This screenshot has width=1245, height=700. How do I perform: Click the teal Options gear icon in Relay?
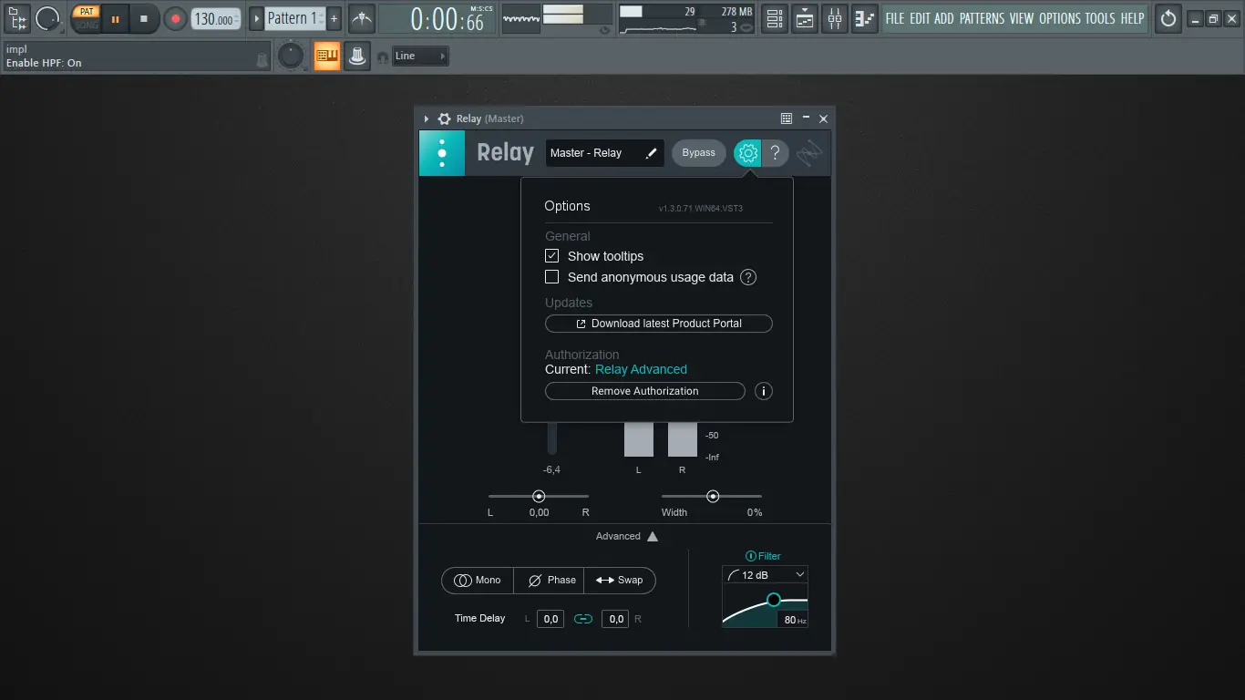point(747,153)
